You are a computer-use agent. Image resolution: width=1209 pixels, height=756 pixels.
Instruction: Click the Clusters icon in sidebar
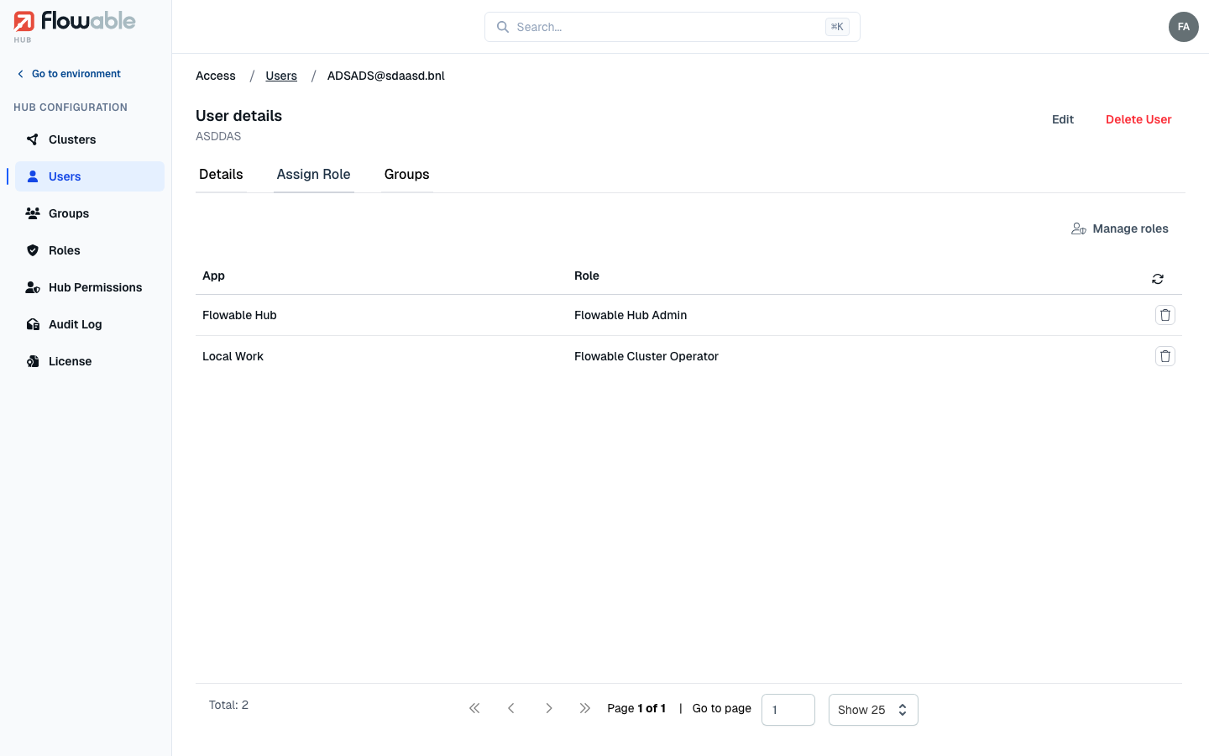point(33,139)
